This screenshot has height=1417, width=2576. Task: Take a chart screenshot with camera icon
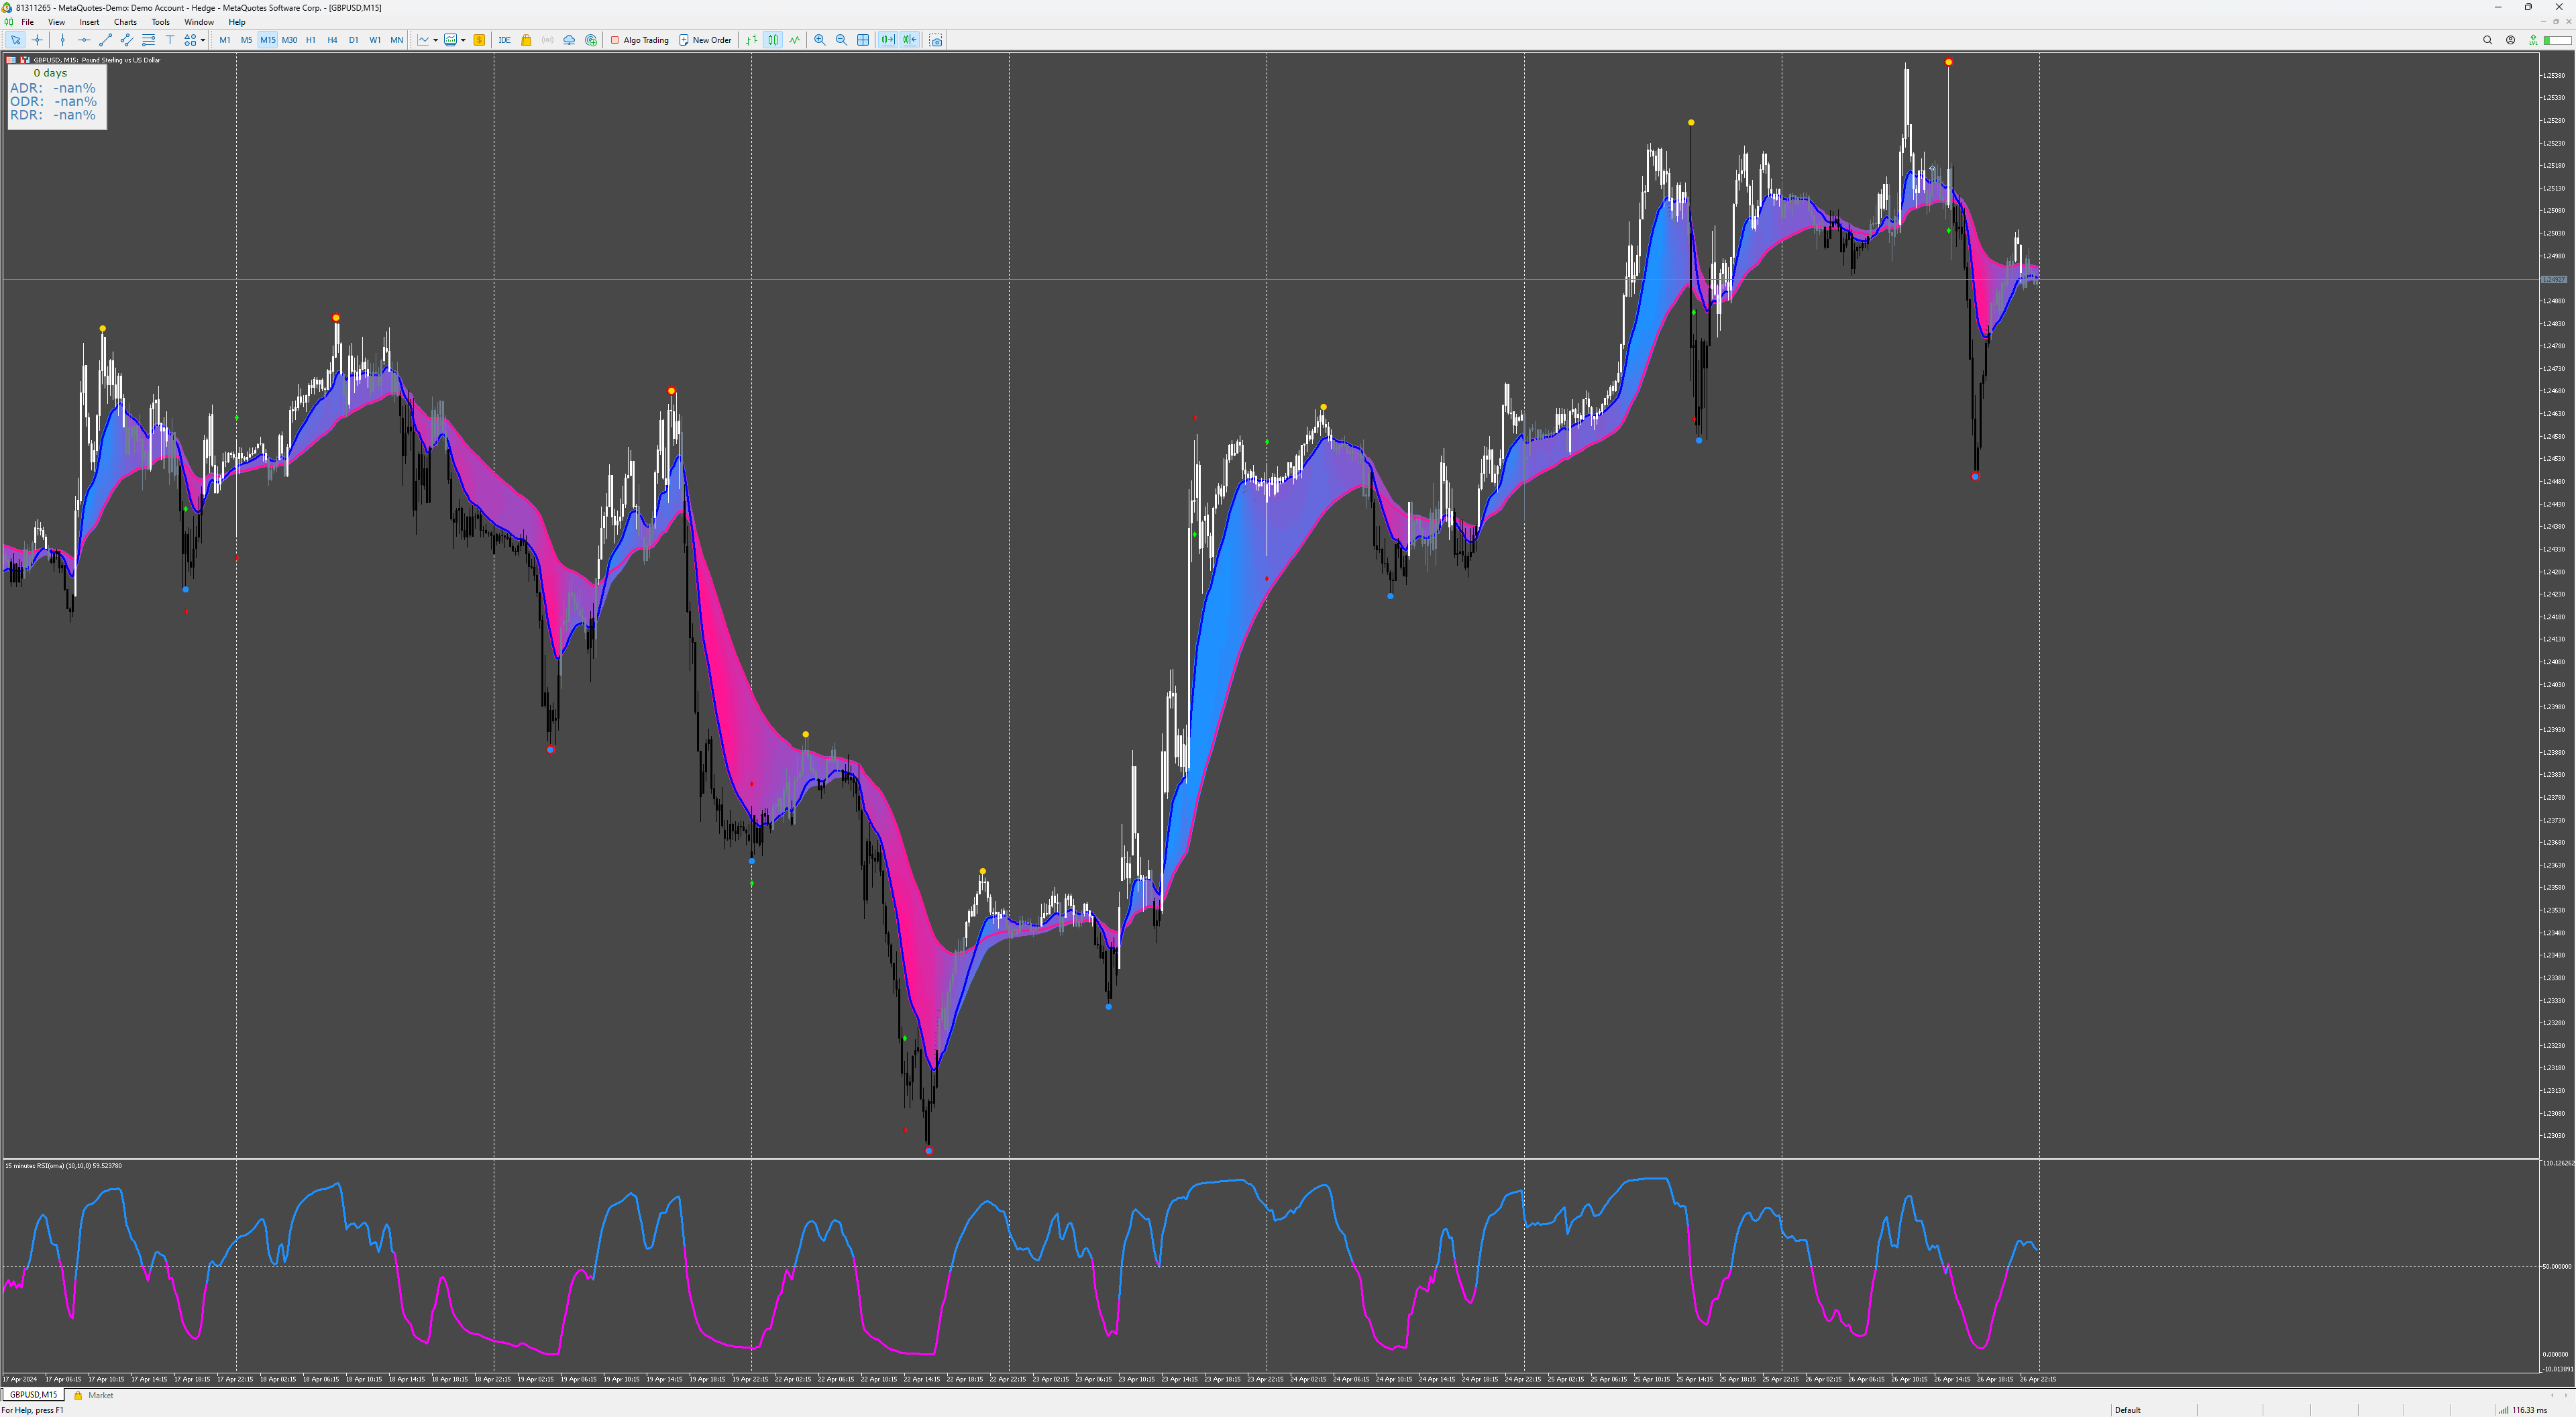click(x=936, y=40)
